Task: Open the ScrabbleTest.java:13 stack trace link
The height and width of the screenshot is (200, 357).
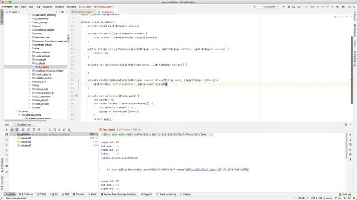Action: tap(205, 169)
